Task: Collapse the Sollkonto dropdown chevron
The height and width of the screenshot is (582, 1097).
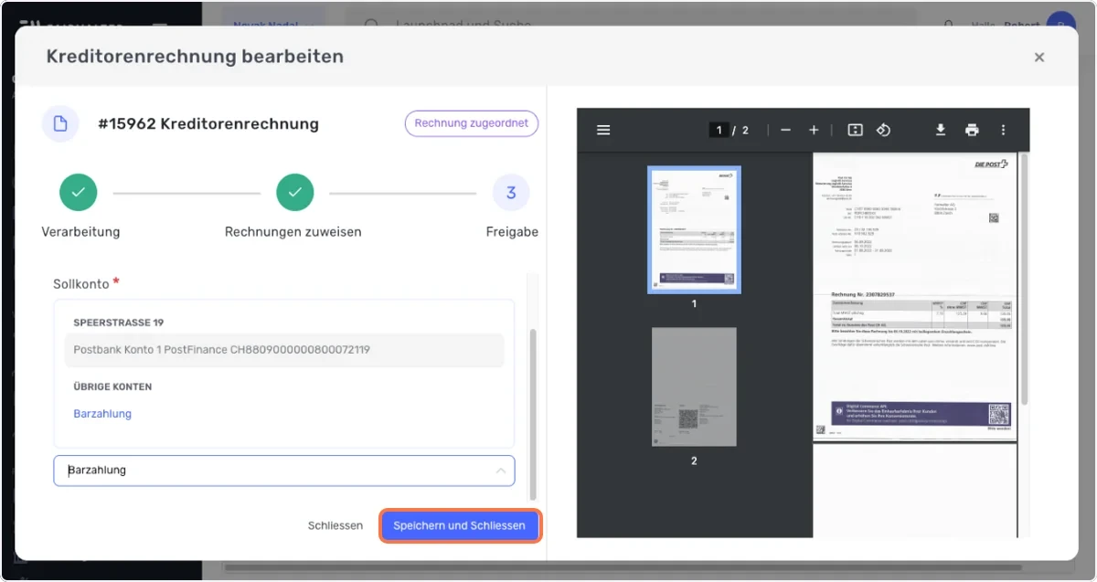Action: click(x=500, y=471)
